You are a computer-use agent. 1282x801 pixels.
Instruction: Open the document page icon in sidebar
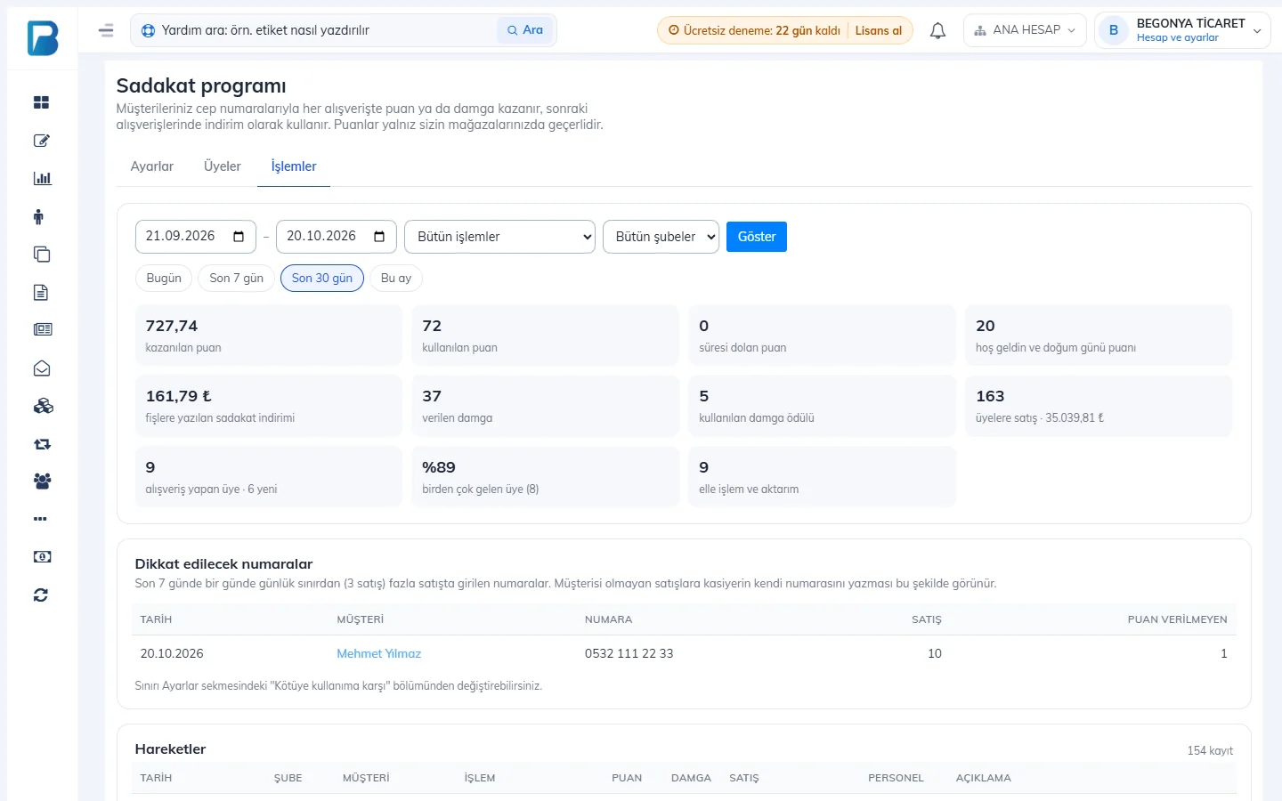point(40,292)
